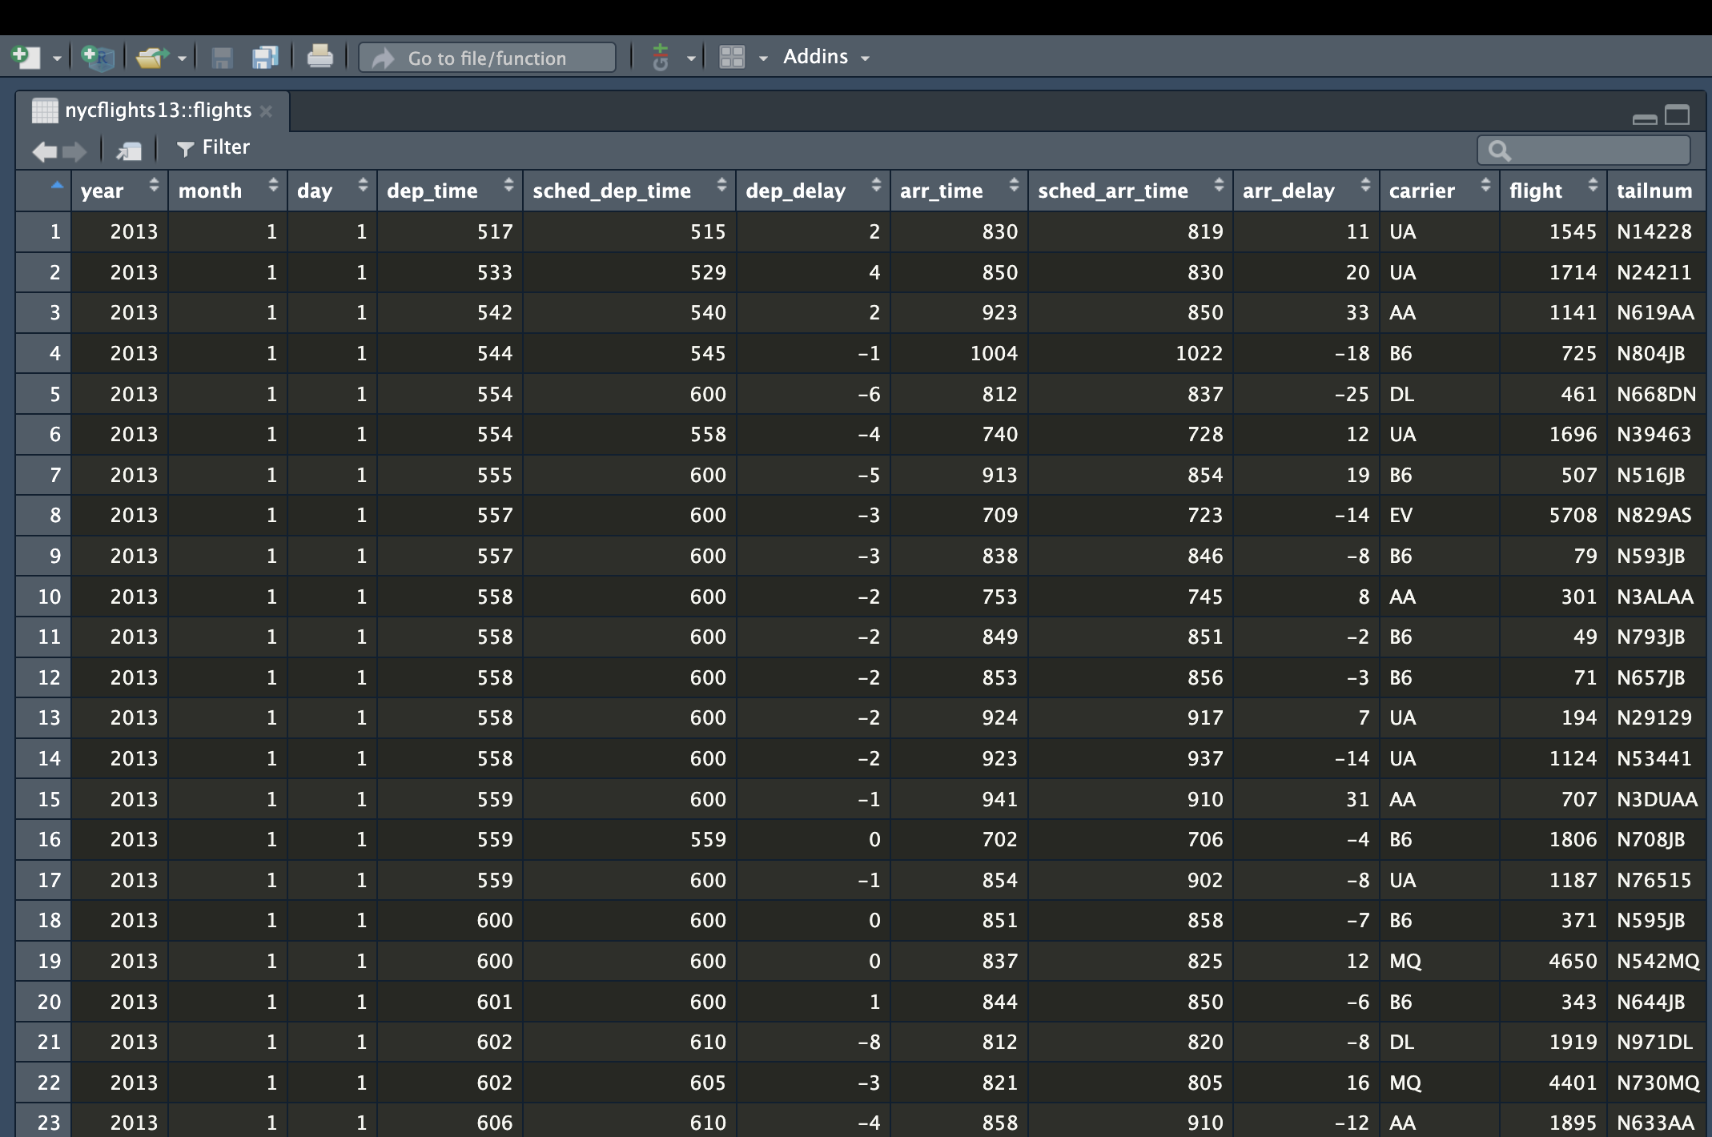
Task: Click the Open File folder icon
Action: coord(151,58)
